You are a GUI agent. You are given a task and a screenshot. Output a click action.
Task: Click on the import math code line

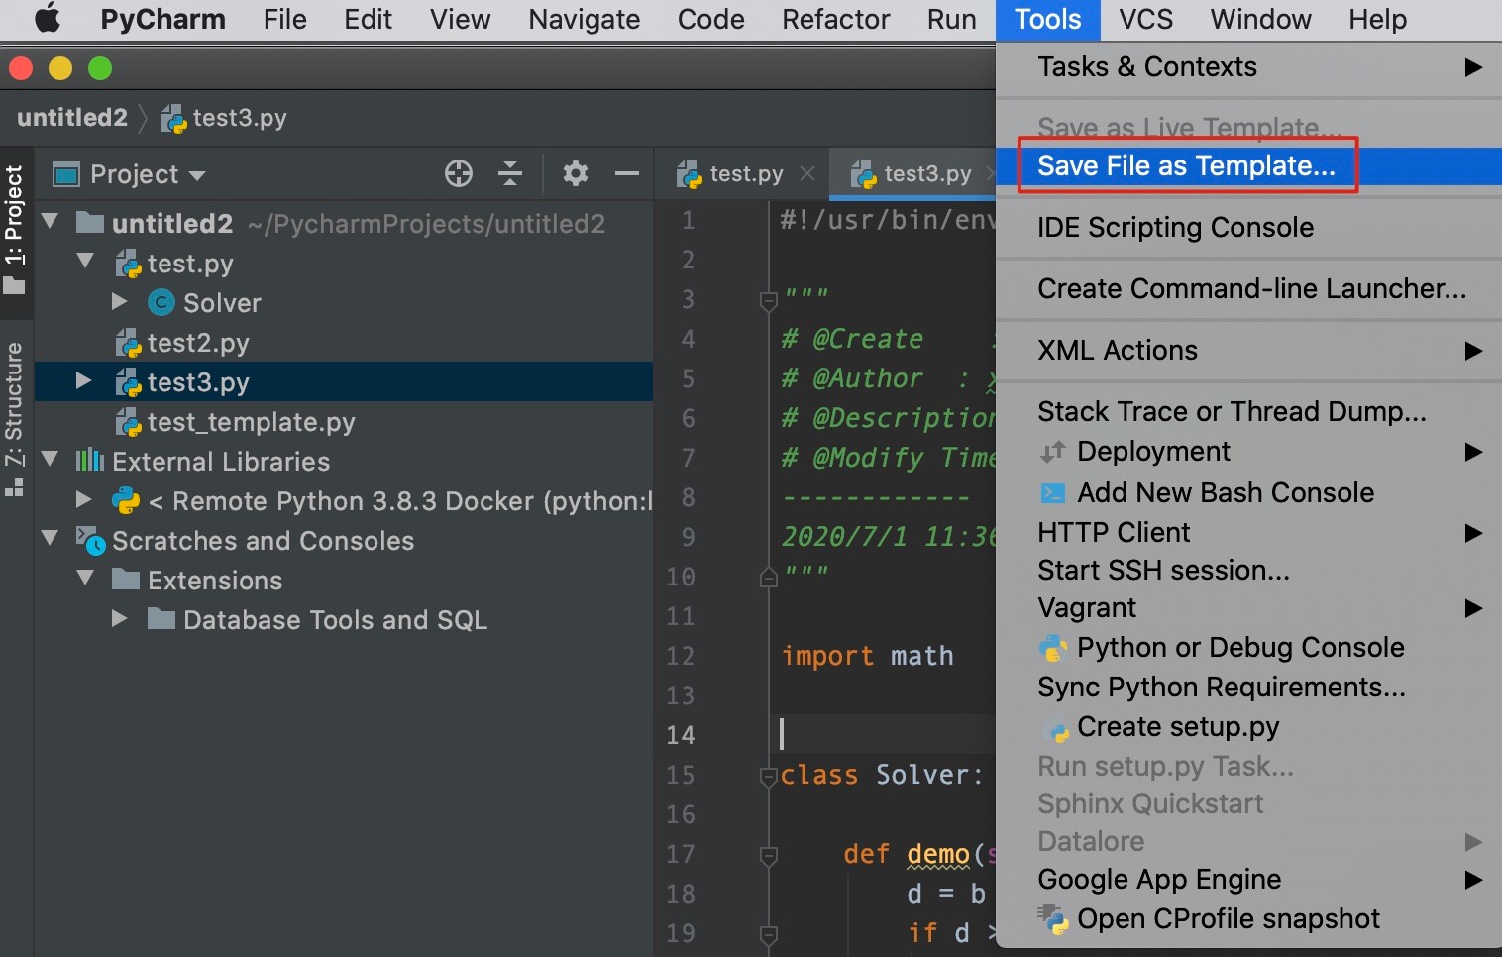point(868,656)
